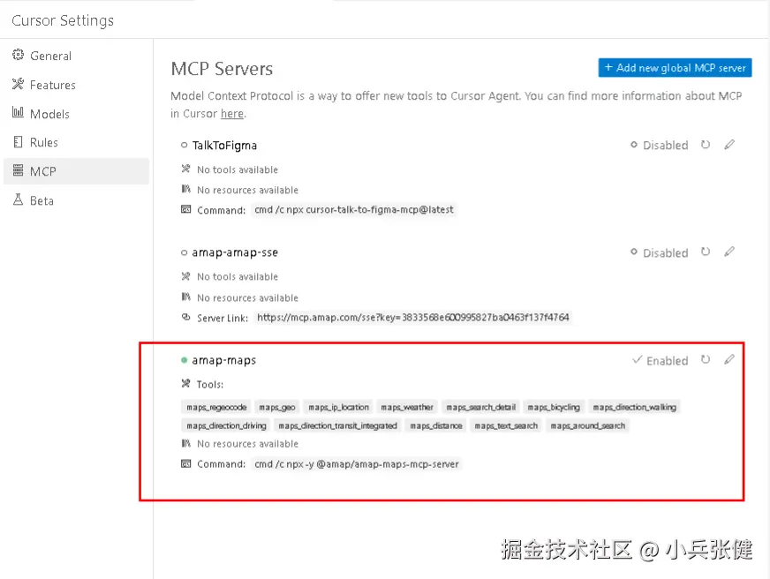Click amap-amap-sse gray status dot
770x579 pixels.
tap(185, 252)
